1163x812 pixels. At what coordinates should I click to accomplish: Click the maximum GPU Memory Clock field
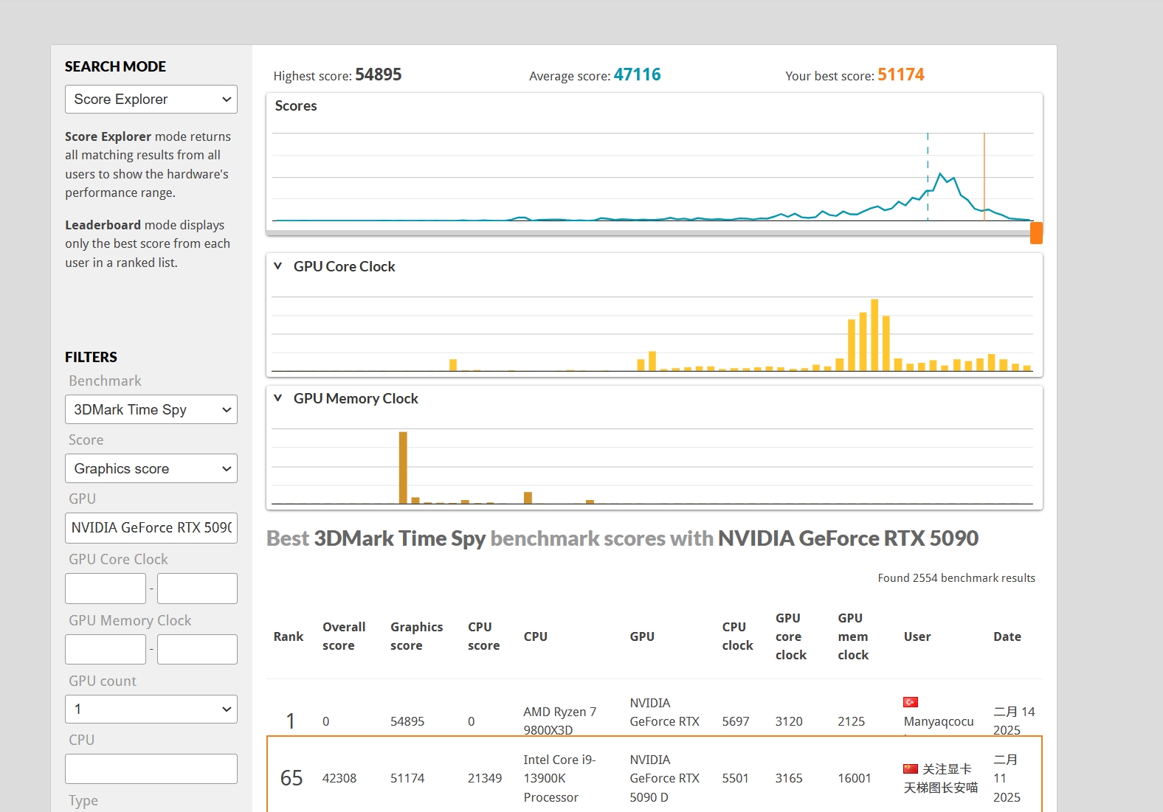[197, 649]
